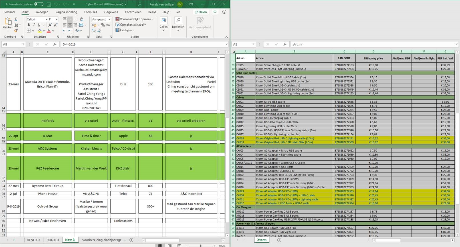460x247 pixels.
Task: Click the Merge and Center icon
Action: tap(81, 25)
